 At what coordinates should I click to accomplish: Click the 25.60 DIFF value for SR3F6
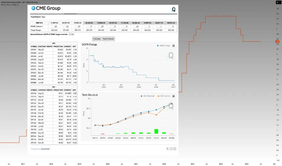coord(74,76)
